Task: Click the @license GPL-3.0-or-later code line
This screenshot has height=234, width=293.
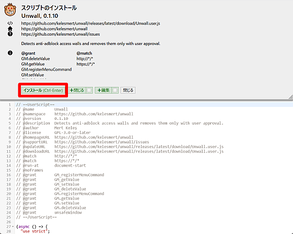Action: 53,132
